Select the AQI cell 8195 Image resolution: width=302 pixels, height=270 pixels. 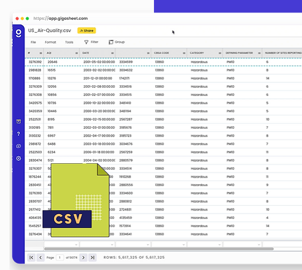51,119
